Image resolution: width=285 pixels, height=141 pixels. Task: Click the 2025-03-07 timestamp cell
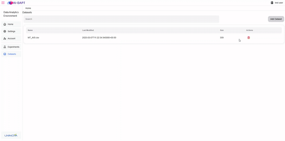click(x=99, y=37)
